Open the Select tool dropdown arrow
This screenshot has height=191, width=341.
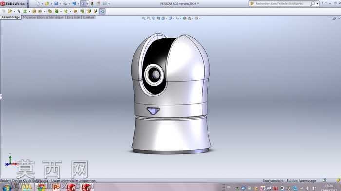[87, 4]
